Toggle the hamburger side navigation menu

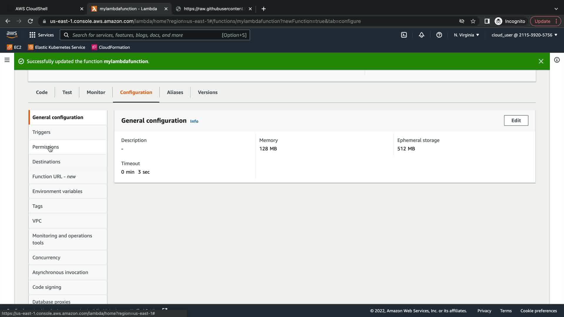pos(7,60)
